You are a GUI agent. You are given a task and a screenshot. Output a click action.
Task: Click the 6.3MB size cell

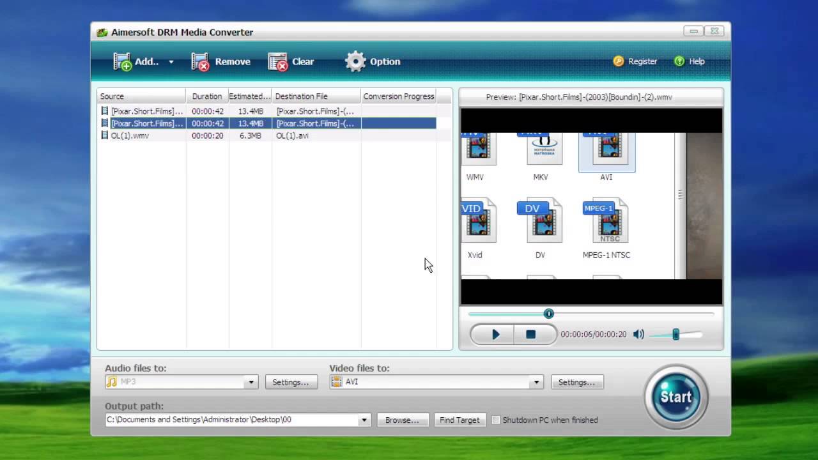click(x=250, y=135)
